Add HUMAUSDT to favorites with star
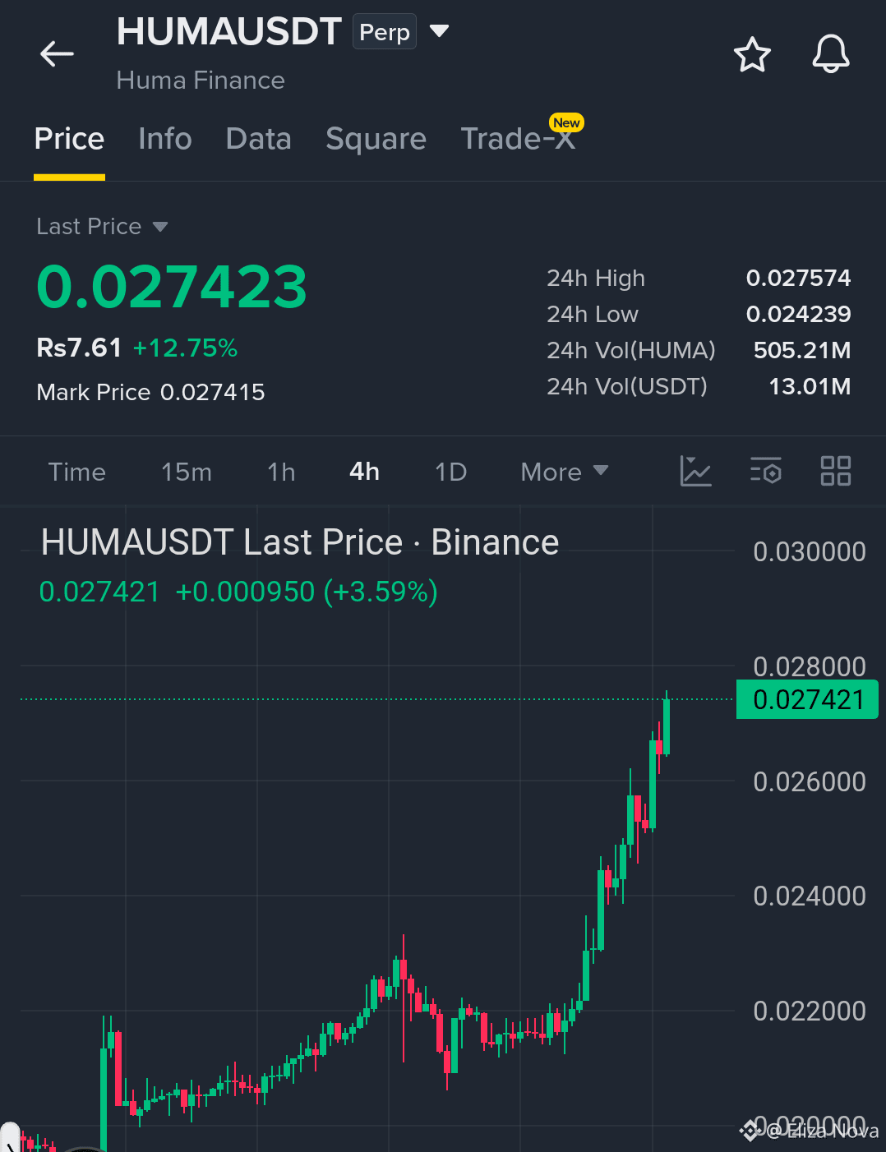The height and width of the screenshot is (1152, 886). point(752,54)
